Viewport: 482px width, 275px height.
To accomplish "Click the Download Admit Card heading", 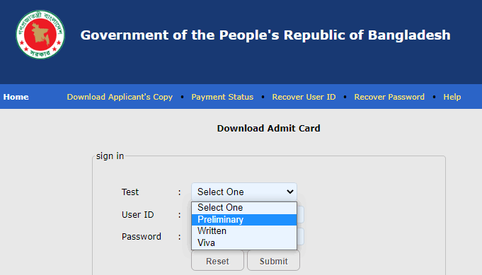I will 269,128.
